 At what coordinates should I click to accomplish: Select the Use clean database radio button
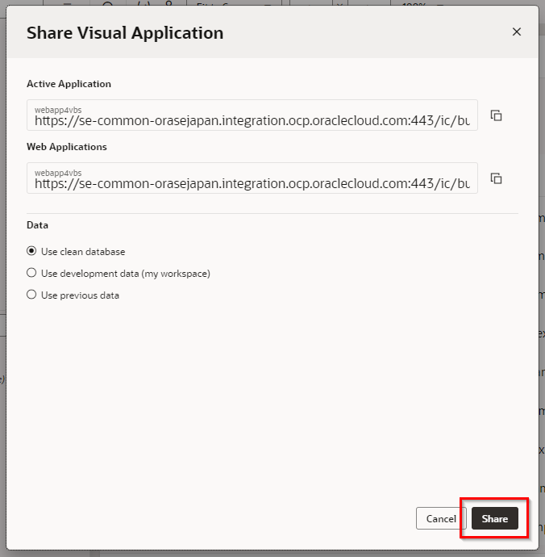[x=32, y=252]
